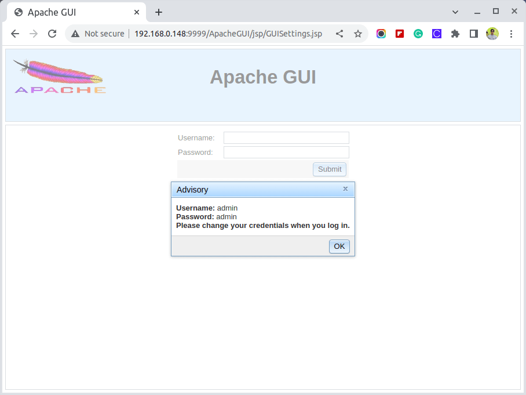Open the Flipboard extension icon
Viewport: 526px width, 395px height.
(400, 34)
